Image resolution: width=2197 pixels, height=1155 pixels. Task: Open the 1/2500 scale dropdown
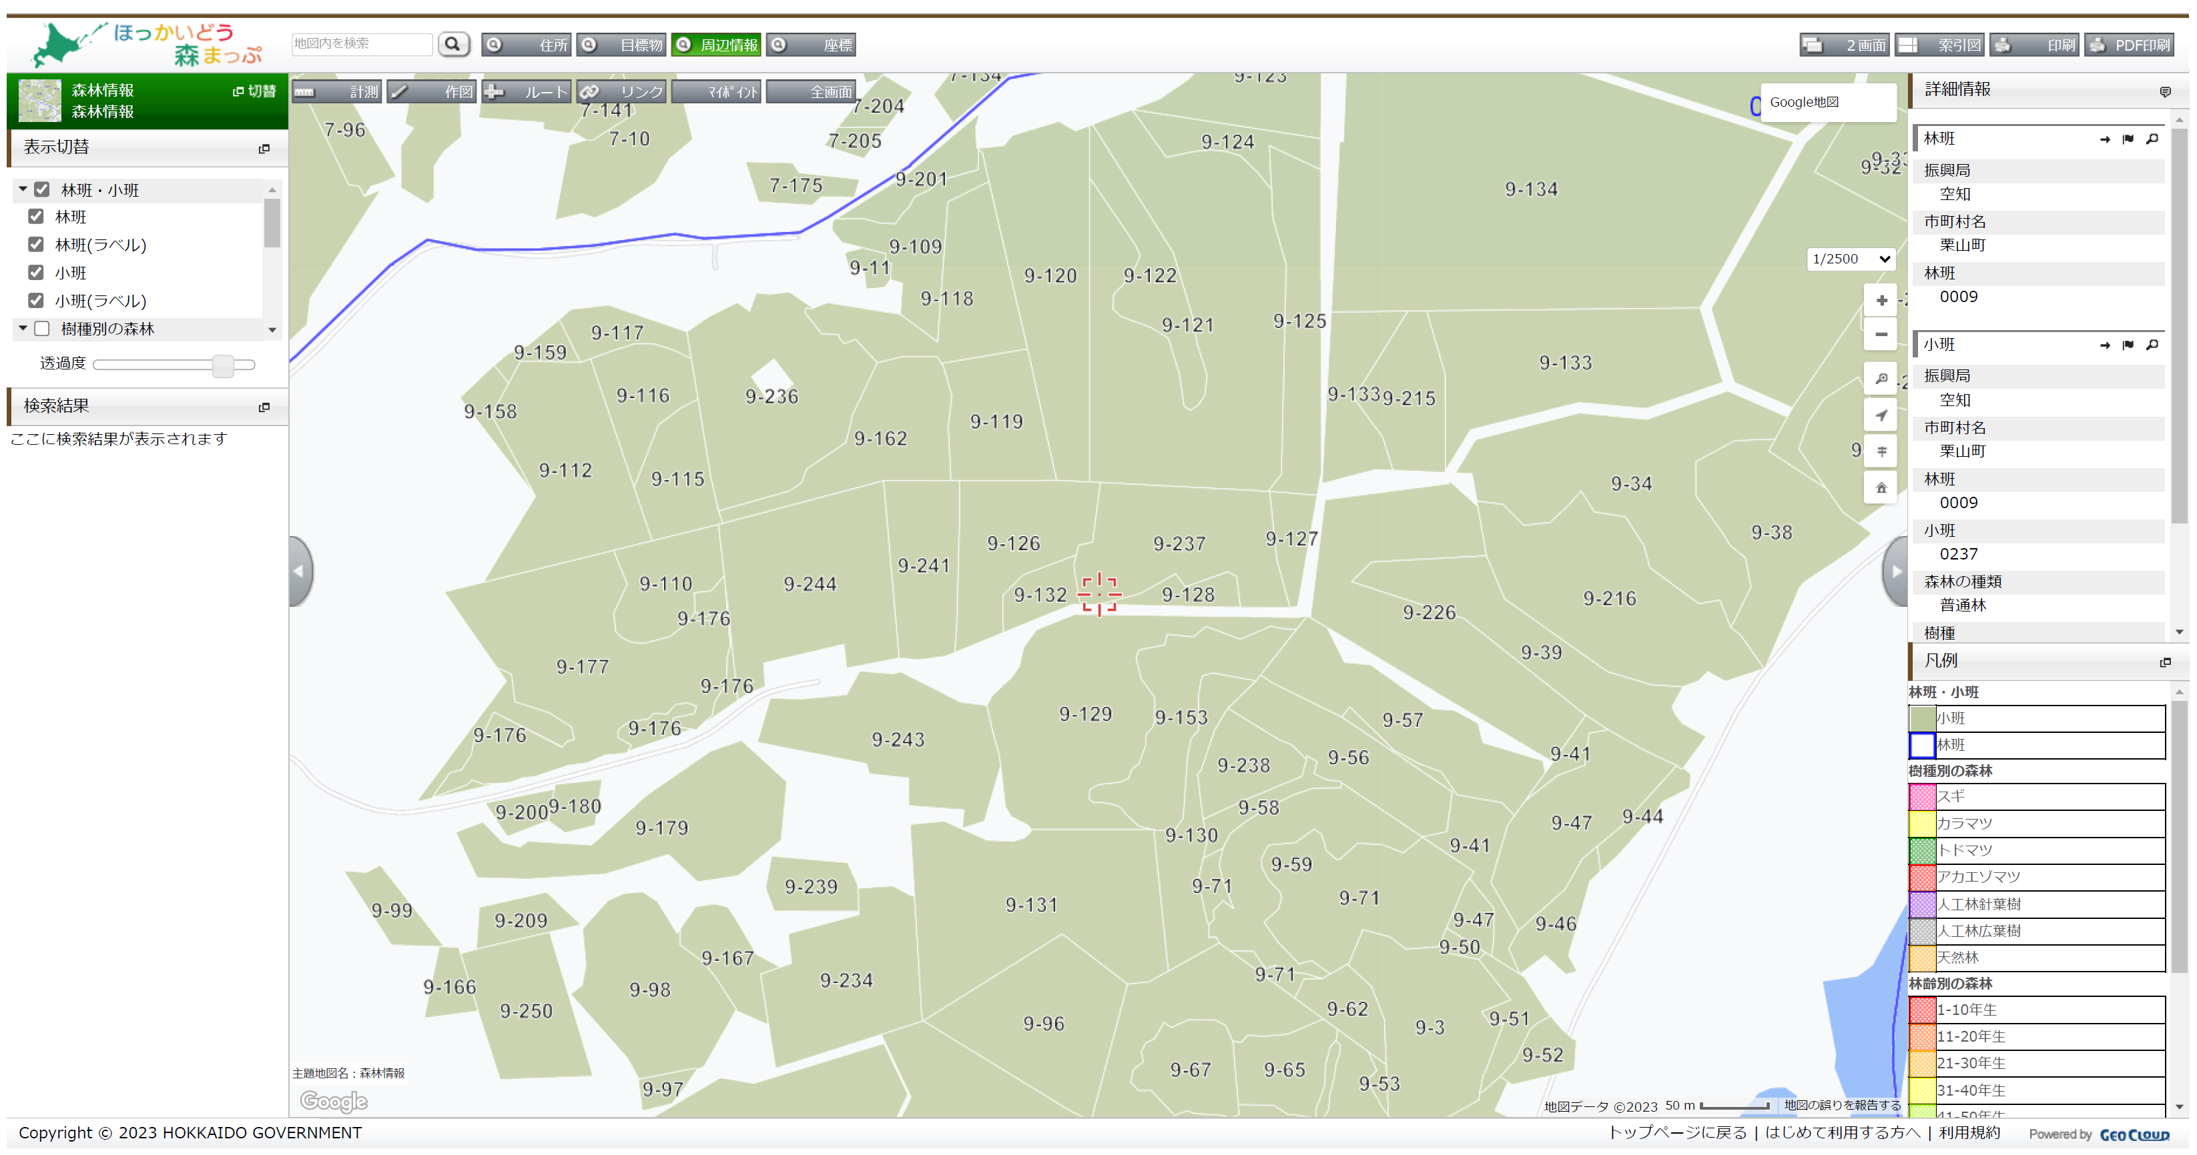coord(1851,258)
